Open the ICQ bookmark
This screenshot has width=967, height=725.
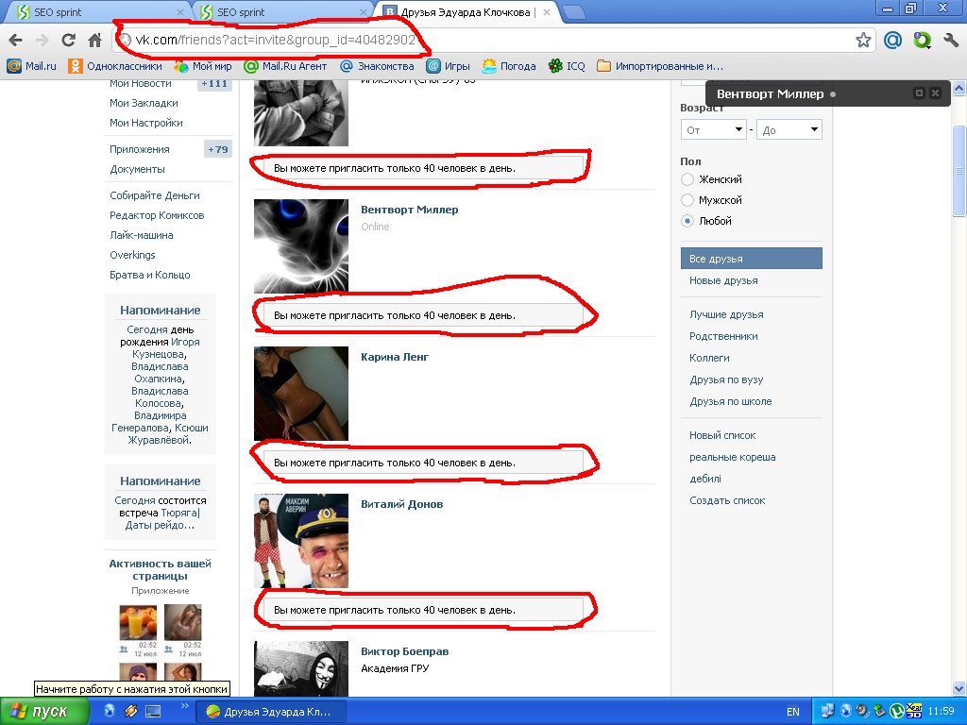(567, 66)
